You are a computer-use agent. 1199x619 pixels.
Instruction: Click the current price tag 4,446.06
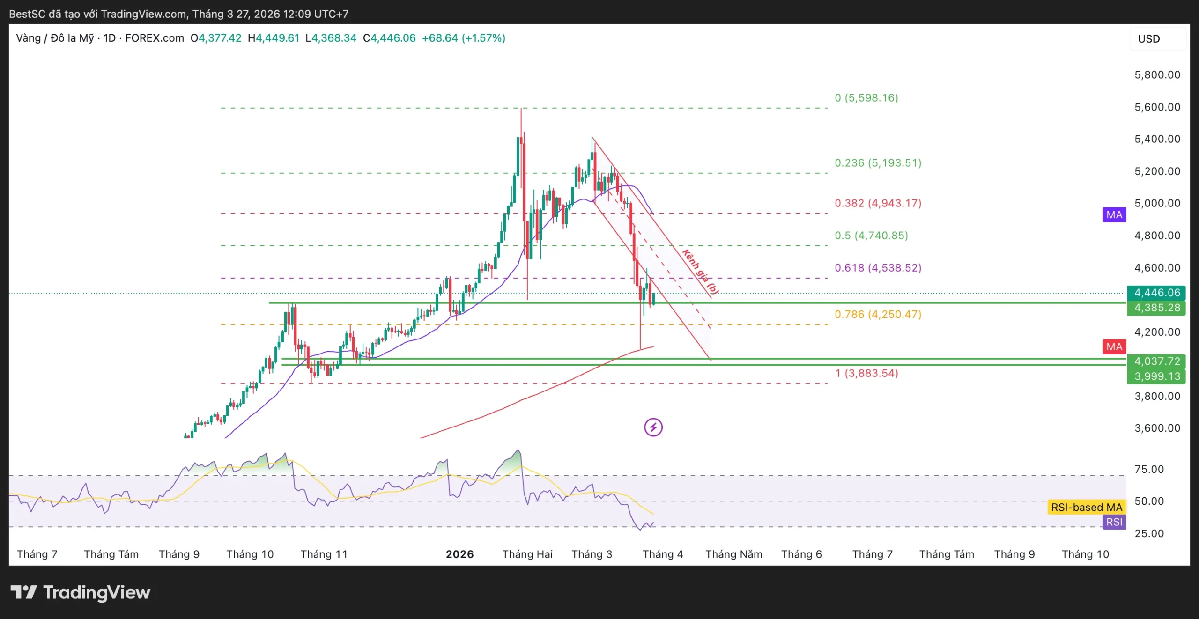coord(1156,293)
